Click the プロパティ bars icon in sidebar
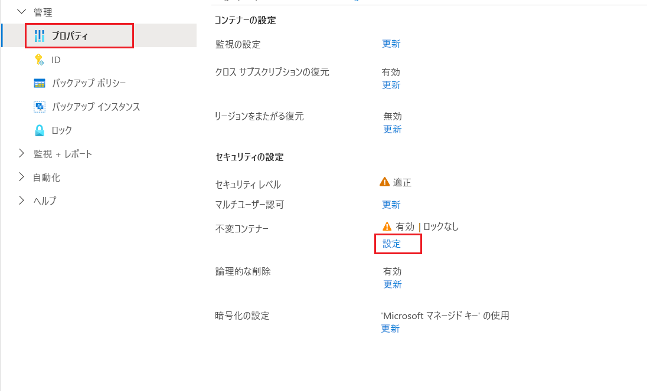 40,36
